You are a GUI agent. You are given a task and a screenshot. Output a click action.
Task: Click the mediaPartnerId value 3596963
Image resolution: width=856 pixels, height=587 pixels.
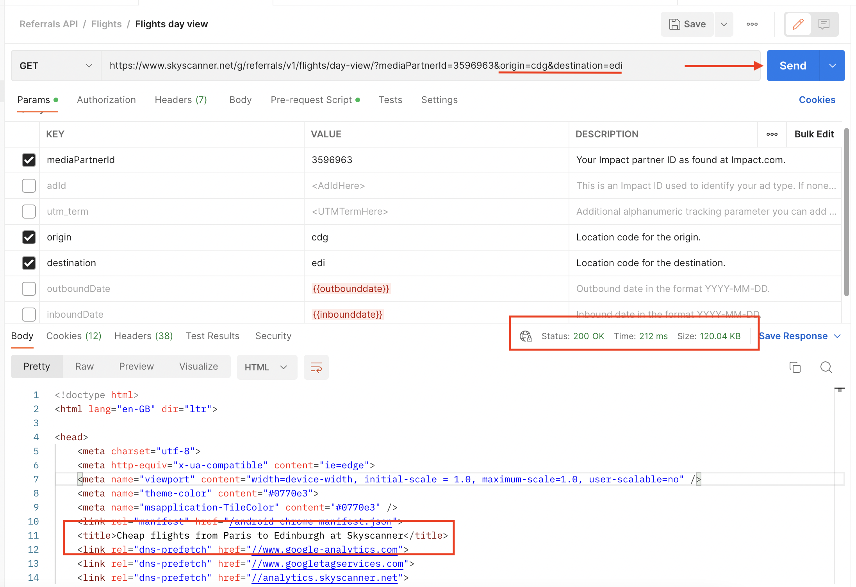click(x=332, y=160)
